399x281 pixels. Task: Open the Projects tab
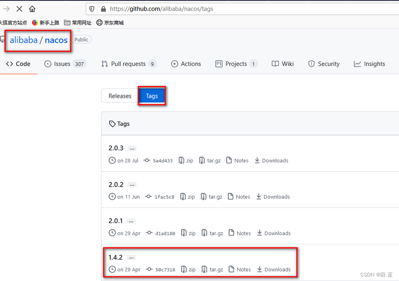(236, 64)
